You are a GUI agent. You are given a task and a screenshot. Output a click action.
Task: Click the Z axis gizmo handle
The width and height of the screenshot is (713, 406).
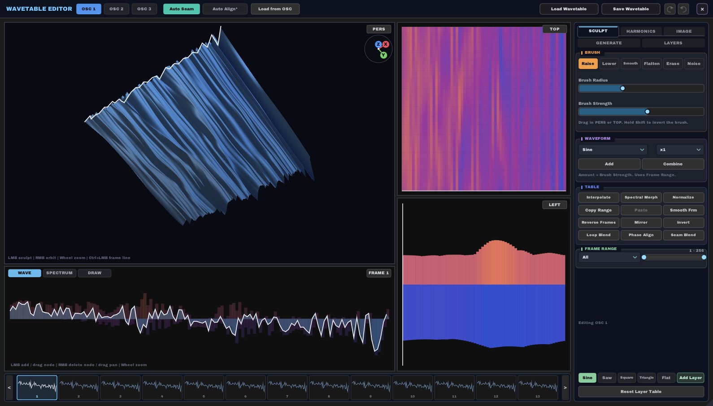click(x=378, y=44)
